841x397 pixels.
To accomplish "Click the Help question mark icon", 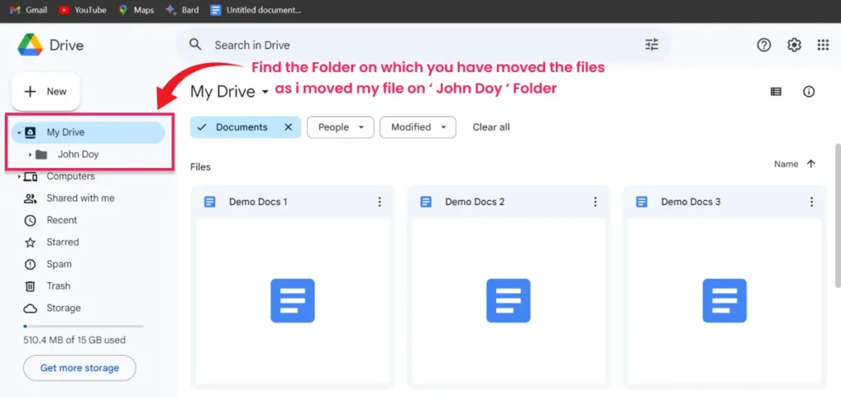I will [x=764, y=45].
